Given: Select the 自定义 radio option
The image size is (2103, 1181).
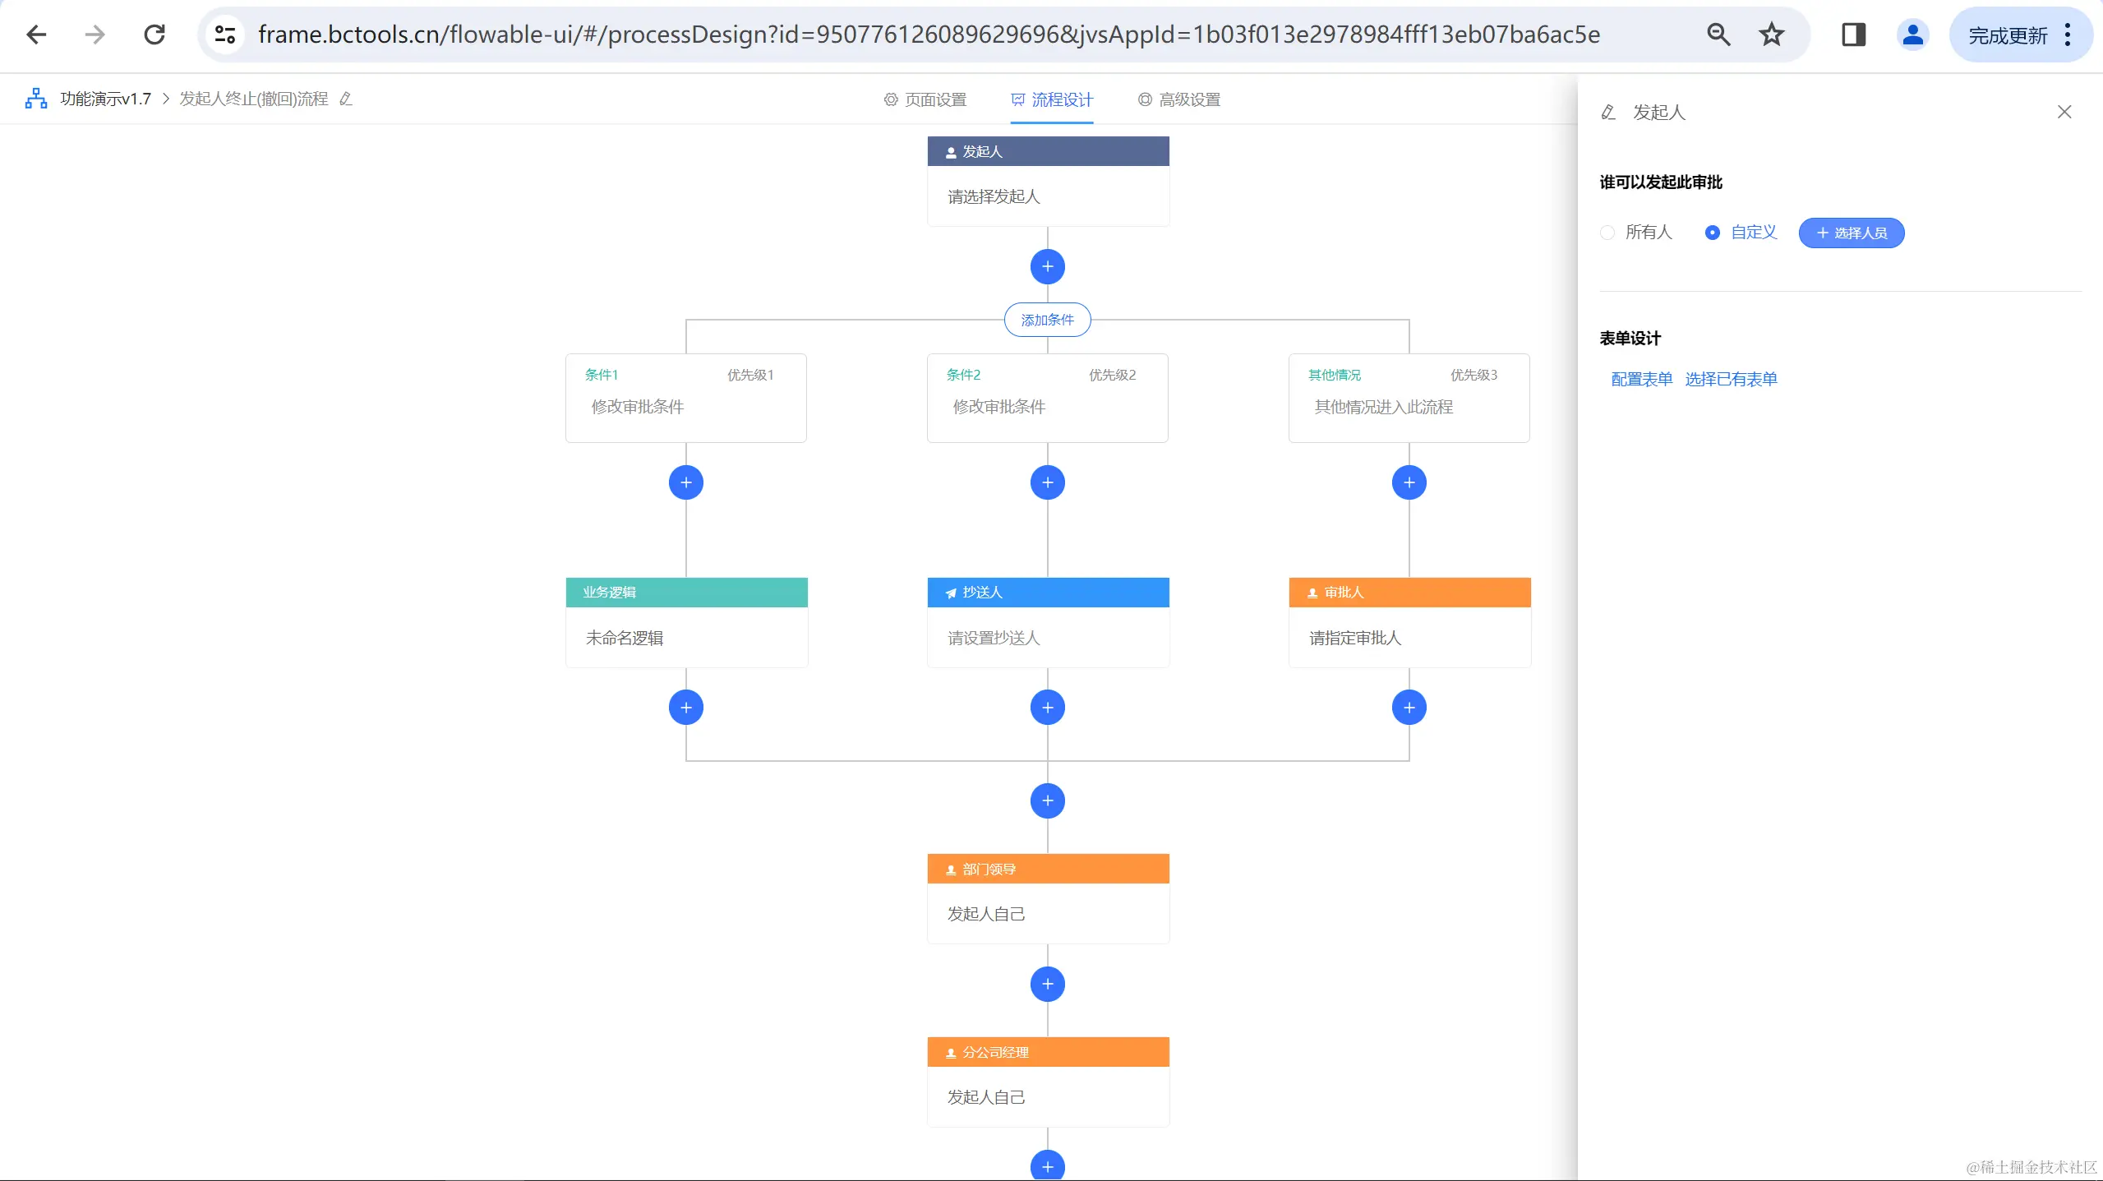Looking at the screenshot, I should click(1713, 233).
